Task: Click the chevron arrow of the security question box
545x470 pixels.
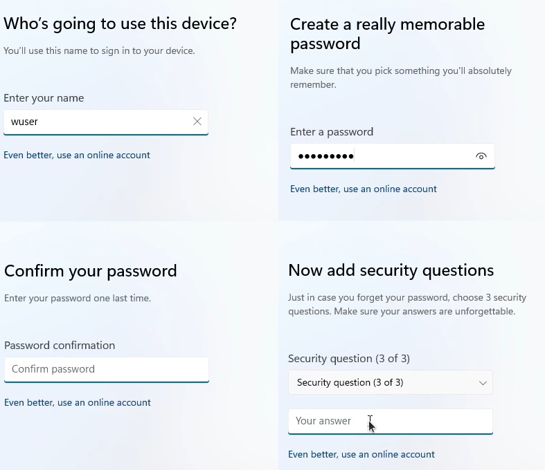Action: [x=483, y=383]
